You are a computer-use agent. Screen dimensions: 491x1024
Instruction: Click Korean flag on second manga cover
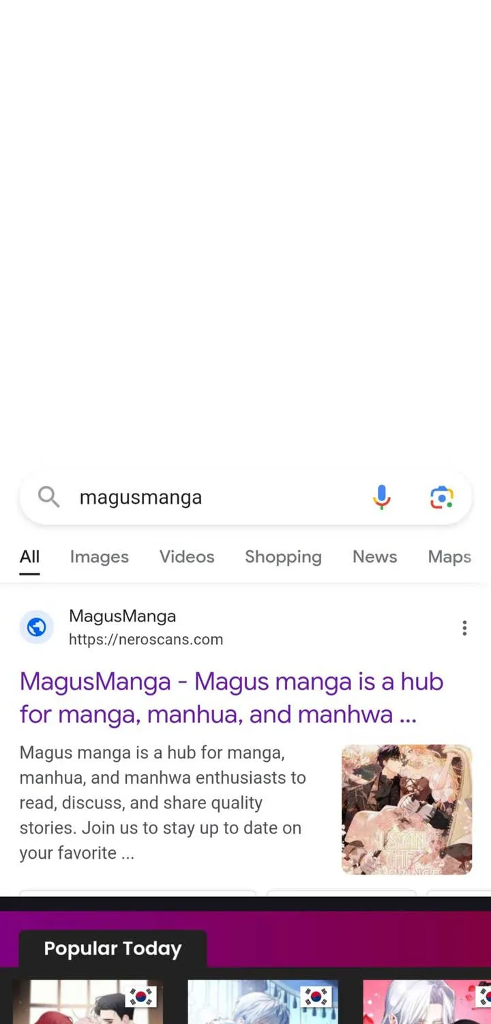[316, 997]
